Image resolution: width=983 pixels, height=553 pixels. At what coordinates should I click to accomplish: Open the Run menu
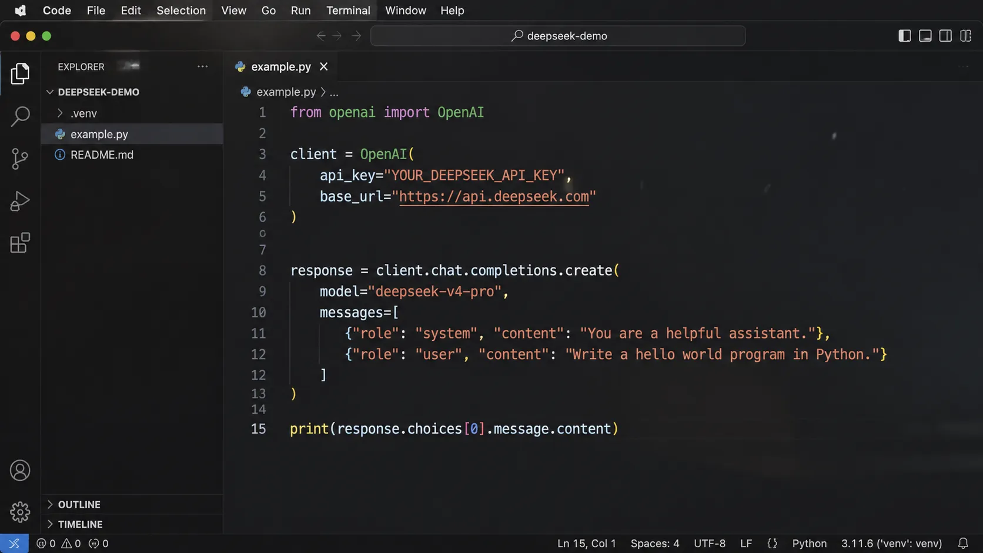[x=300, y=11]
